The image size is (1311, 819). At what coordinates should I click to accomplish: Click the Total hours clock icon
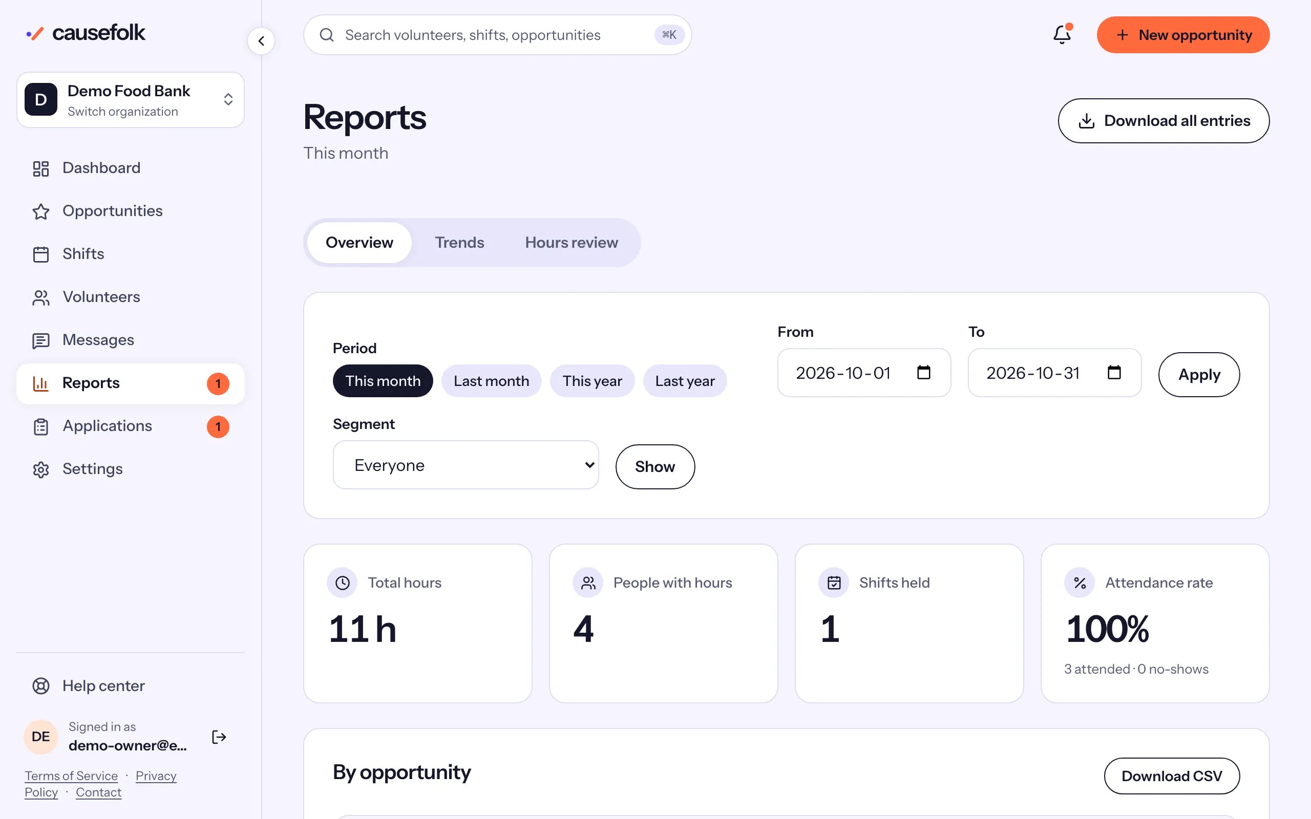pyautogui.click(x=343, y=583)
